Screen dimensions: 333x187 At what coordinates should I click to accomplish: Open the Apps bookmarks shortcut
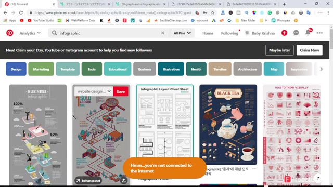(10, 20)
